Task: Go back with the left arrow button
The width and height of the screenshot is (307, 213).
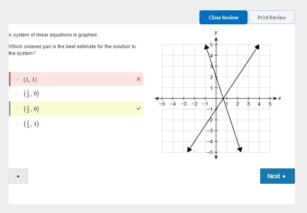Action: [18, 176]
